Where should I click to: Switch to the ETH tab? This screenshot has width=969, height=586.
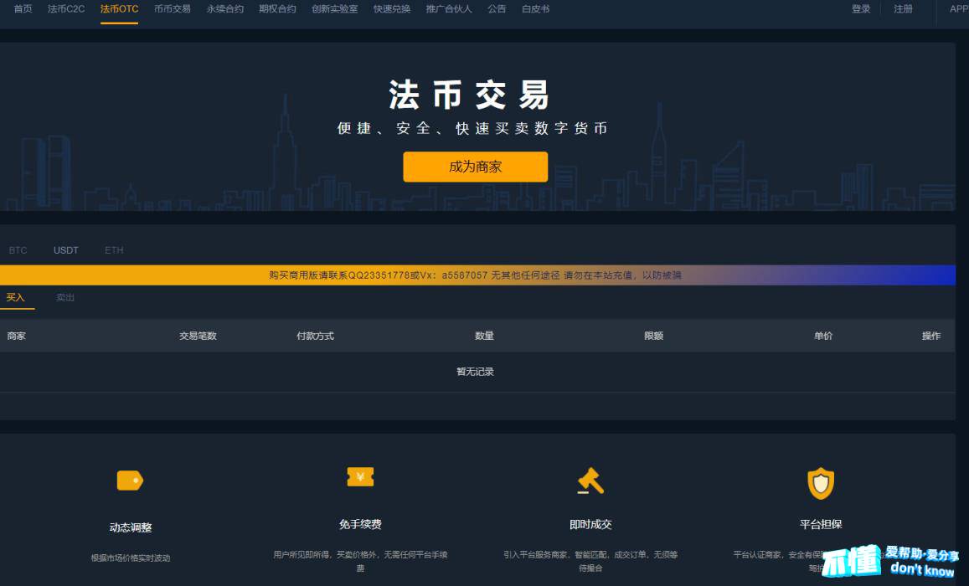point(114,250)
